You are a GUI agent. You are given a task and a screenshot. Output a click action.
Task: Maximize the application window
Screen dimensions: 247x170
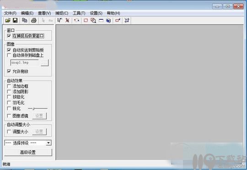coord(228,6)
